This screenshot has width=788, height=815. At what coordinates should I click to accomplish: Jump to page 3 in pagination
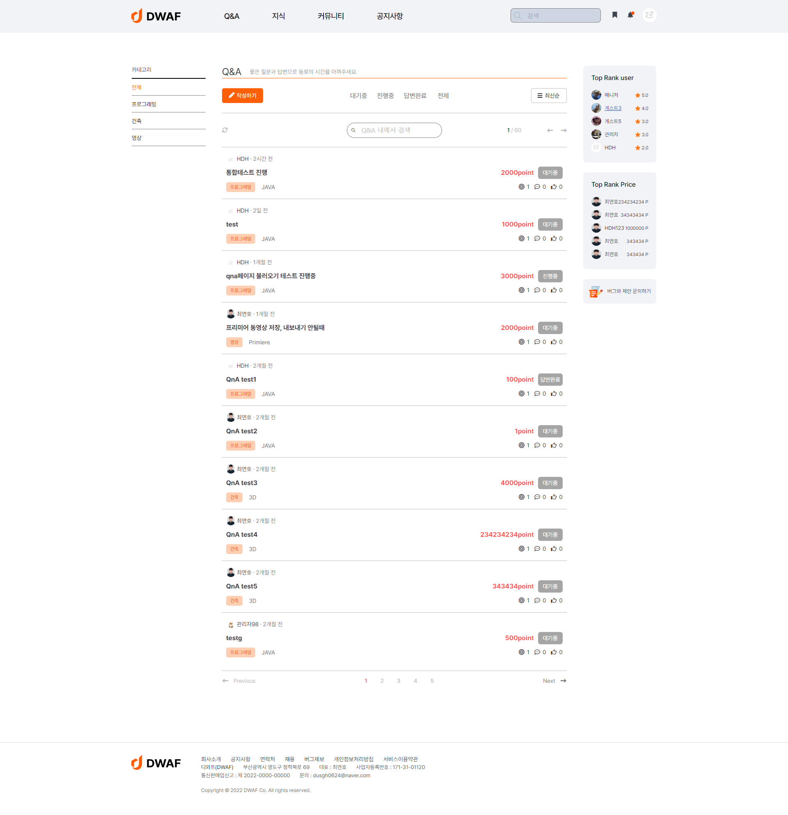399,681
